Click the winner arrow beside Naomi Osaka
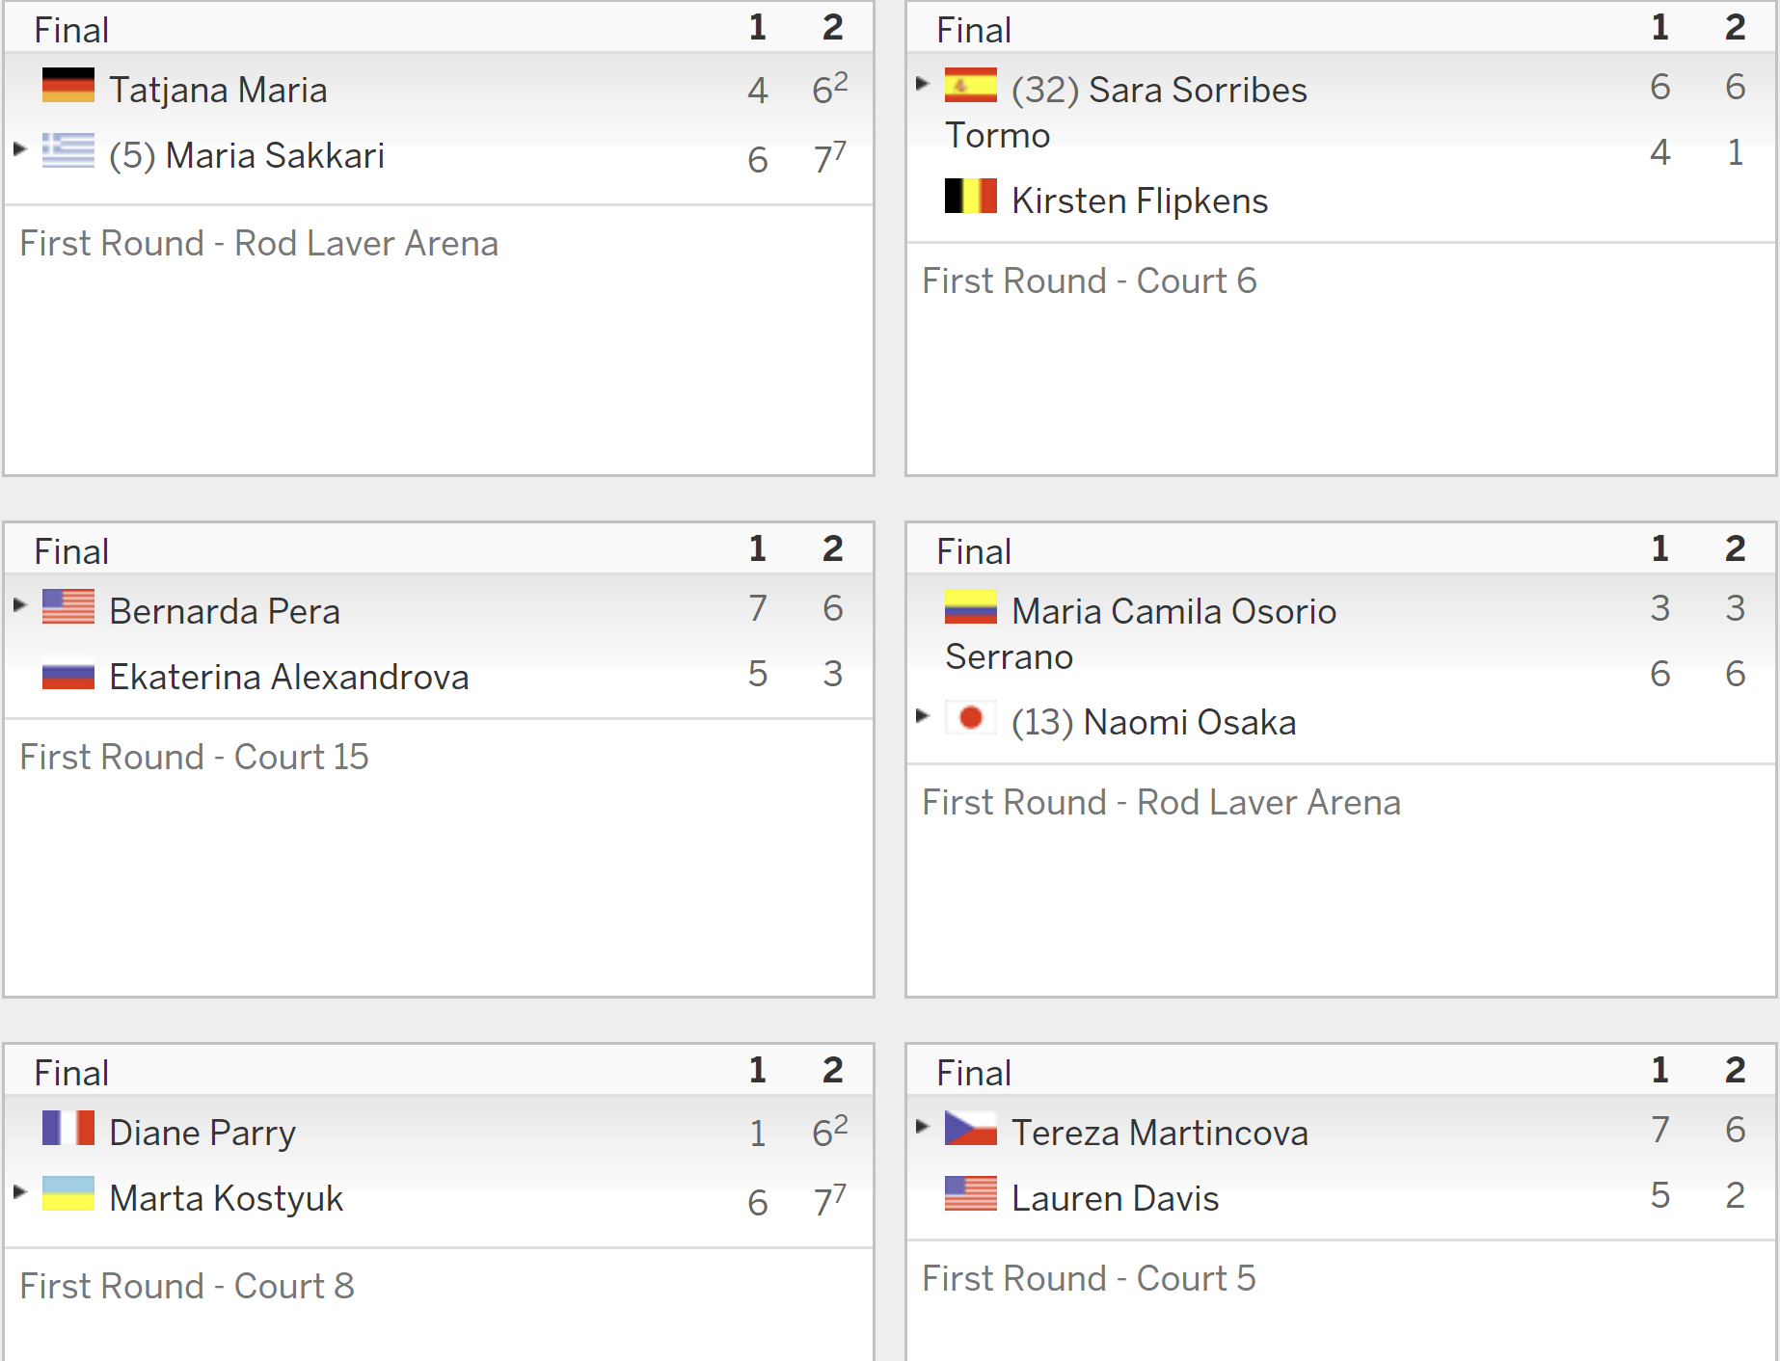The image size is (1780, 1361). (x=923, y=715)
